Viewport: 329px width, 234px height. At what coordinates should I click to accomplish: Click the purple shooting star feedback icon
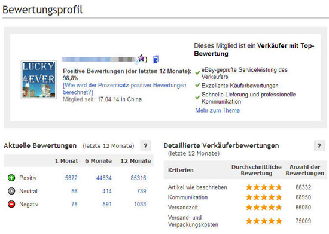(140, 59)
